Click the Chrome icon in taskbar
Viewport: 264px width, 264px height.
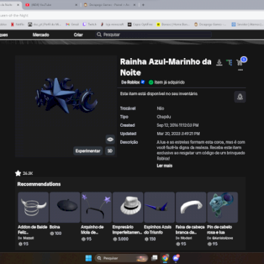[165, 258]
